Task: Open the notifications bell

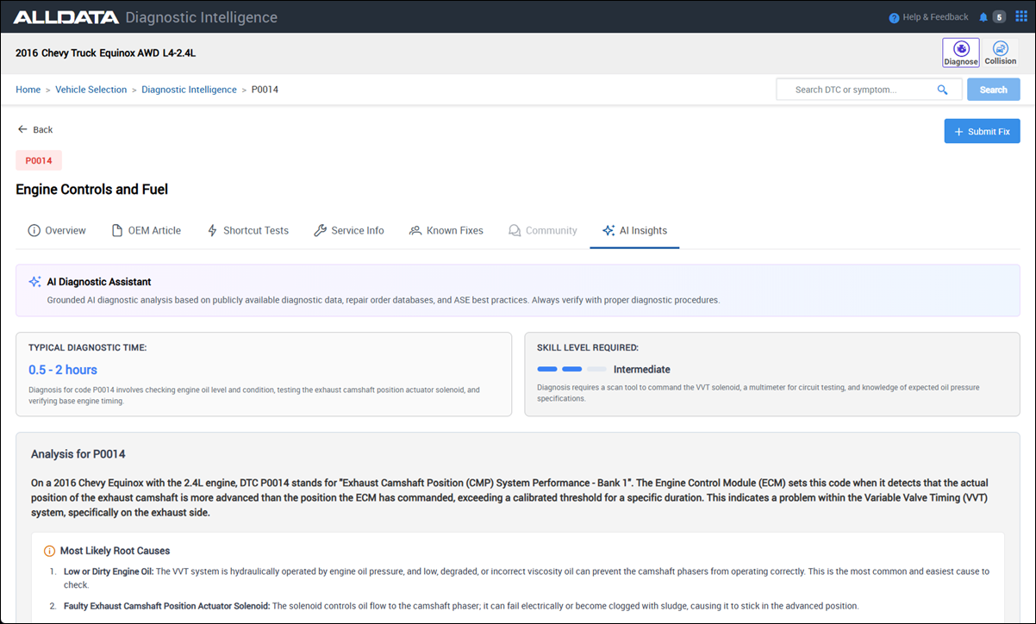Action: click(983, 17)
